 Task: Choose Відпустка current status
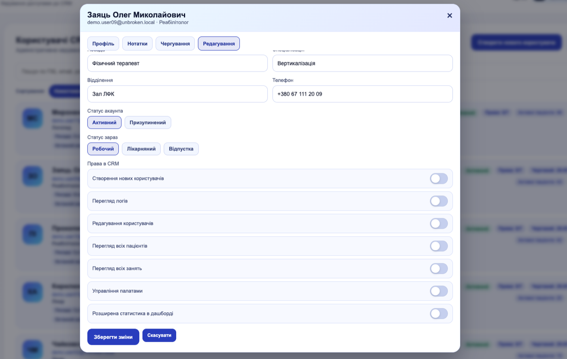(181, 149)
